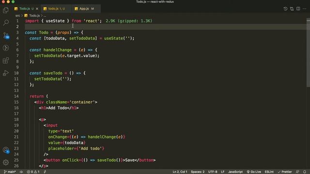Click on 'useState' in the import line
This screenshot has width=310, height=174.
point(55,21)
